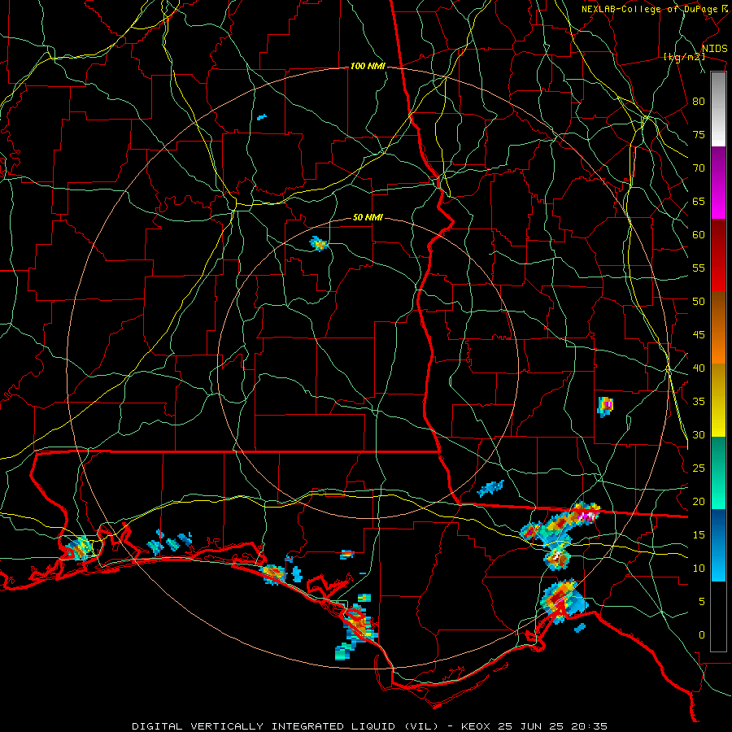The image size is (732, 732).
Task: Click the scale value 20
Action: (699, 501)
